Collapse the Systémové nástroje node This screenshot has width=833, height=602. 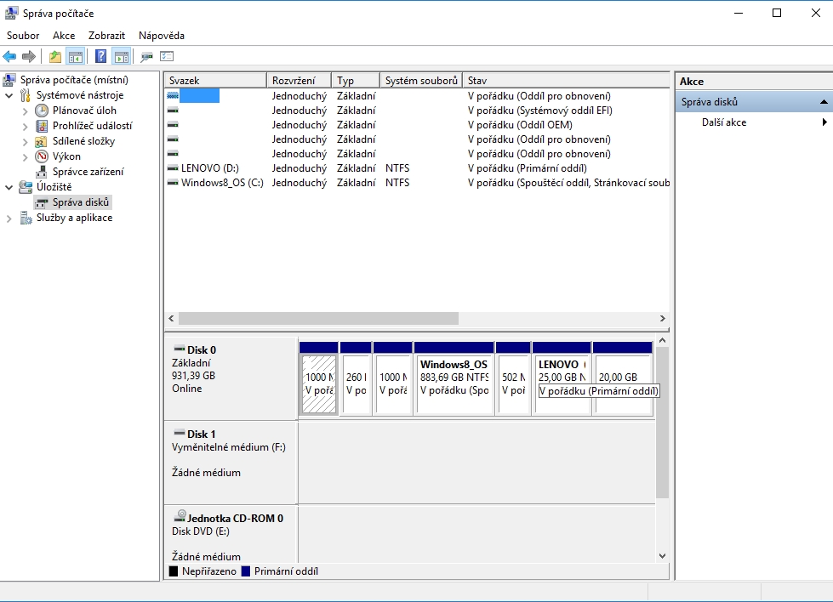[x=9, y=95]
